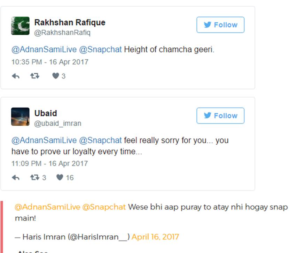Open the 11:09 PM - 16 Apr 2017 timestamp
The image size is (296, 253).
point(49,163)
